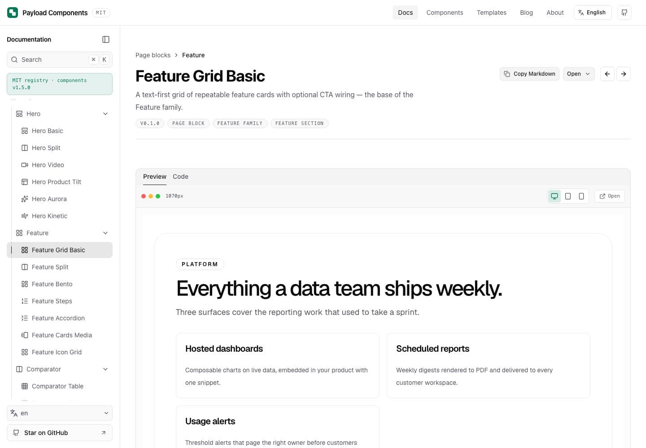646x448 pixels.
Task: Go to next page arrow
Action: pos(624,74)
